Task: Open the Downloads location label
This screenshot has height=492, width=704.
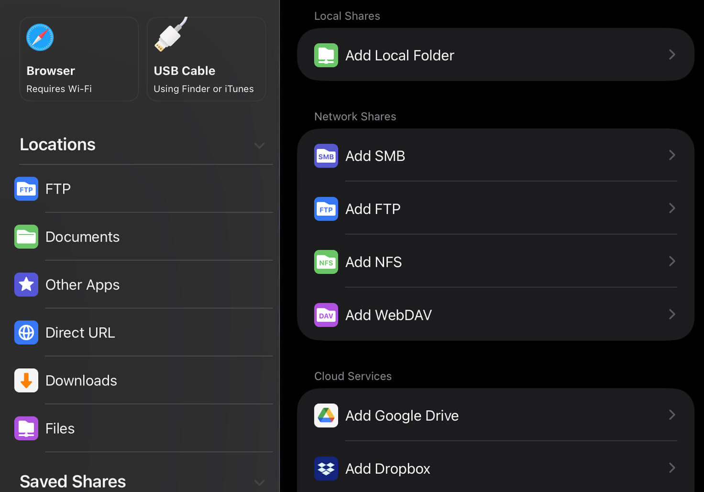Action: (x=81, y=380)
